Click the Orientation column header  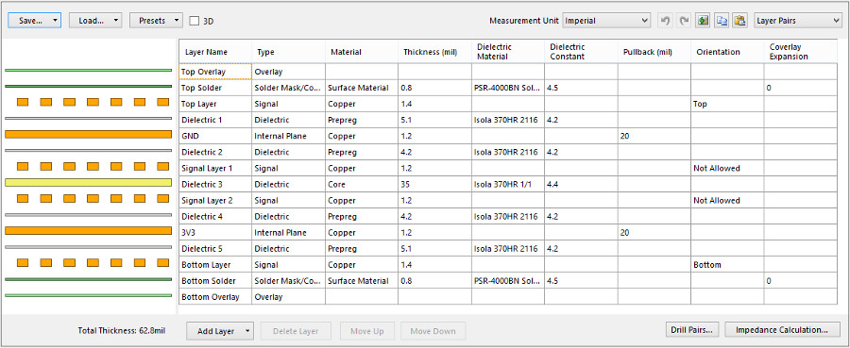pos(727,52)
